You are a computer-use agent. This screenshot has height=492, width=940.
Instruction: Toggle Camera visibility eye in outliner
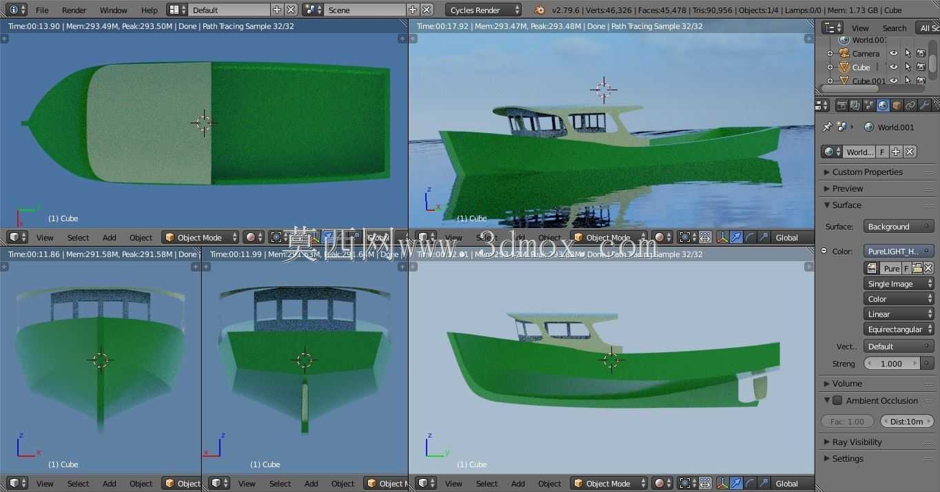pyautogui.click(x=894, y=53)
